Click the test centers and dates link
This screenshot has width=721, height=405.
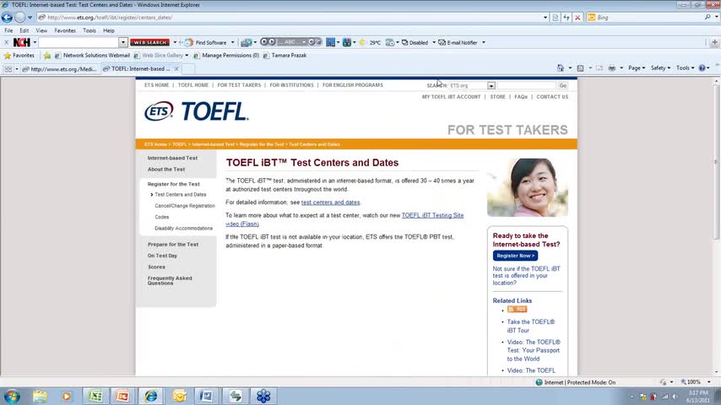[x=330, y=202]
